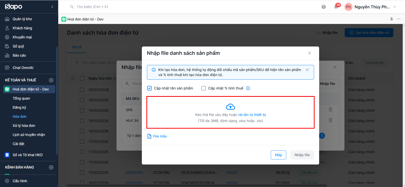Click the Ph user avatar
The height and width of the screenshot is (187, 405).
click(349, 7)
